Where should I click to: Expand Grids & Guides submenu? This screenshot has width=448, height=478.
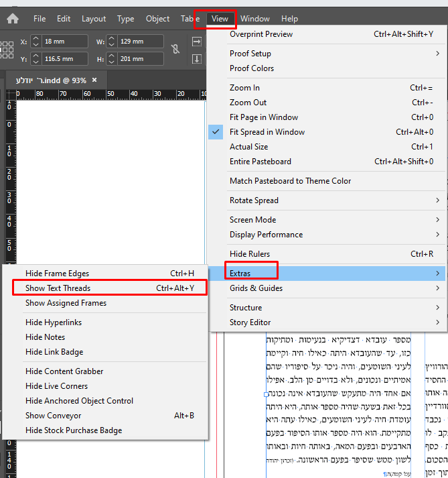(256, 288)
